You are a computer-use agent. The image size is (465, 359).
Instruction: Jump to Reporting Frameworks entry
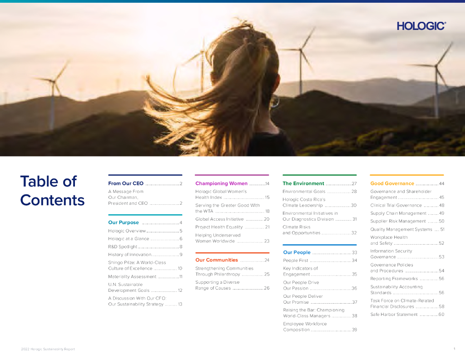407,279
